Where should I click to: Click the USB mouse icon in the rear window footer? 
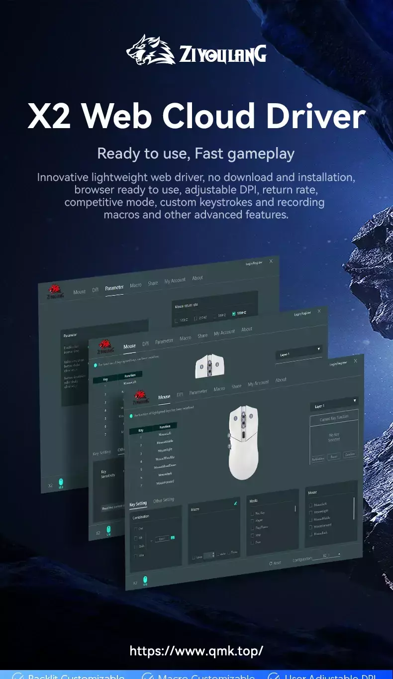coord(61,482)
